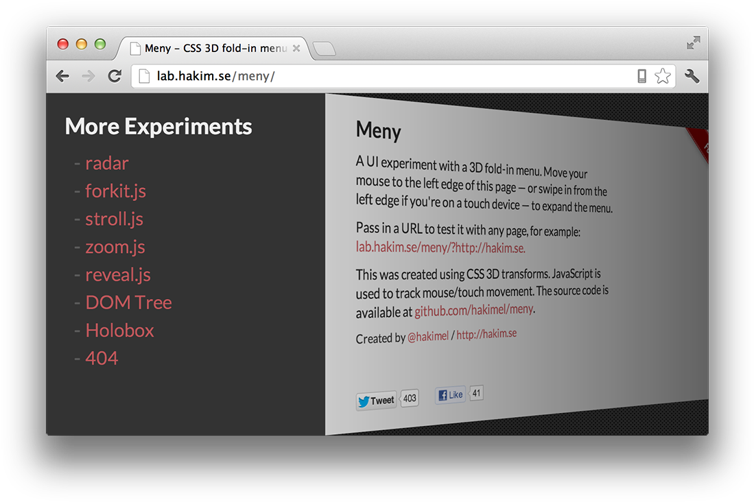
Task: Follow the github.com/hakimel/meny source link
Action: point(473,309)
